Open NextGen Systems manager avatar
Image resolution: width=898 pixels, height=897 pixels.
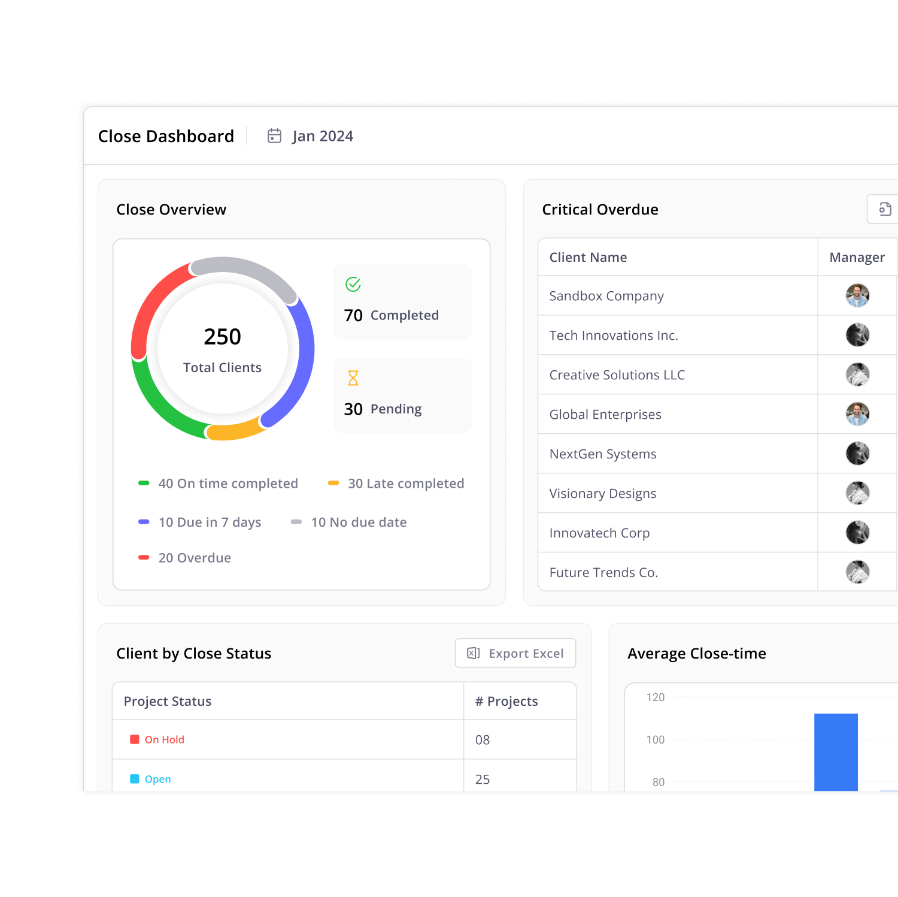(x=857, y=454)
